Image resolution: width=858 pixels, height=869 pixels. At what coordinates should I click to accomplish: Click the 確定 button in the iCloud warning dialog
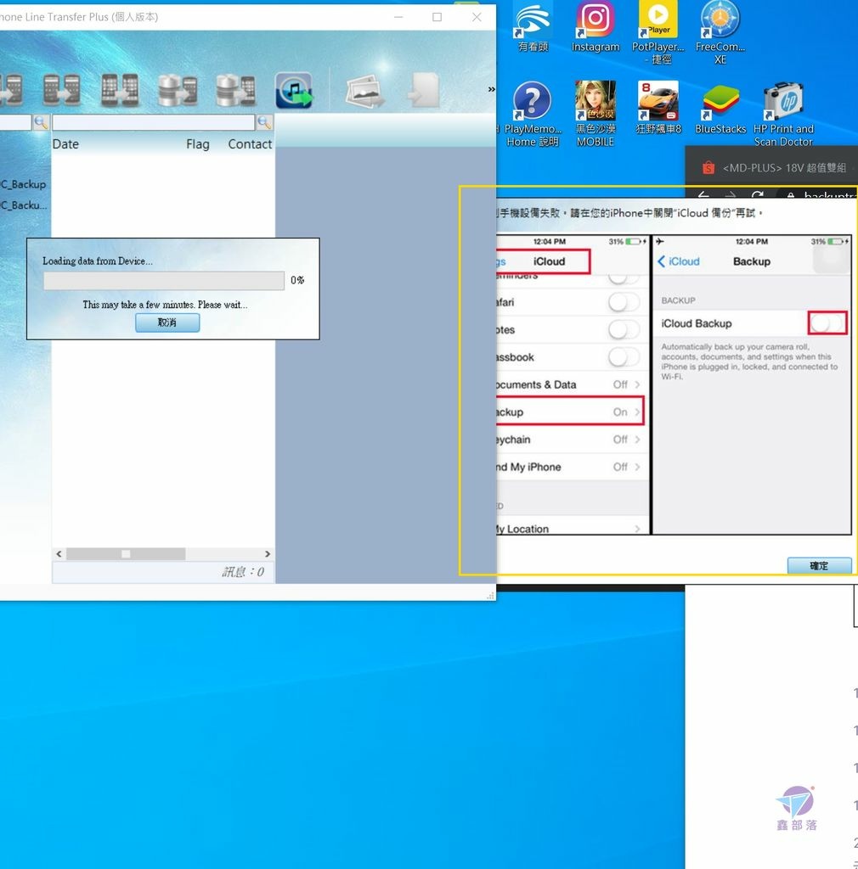(x=819, y=566)
